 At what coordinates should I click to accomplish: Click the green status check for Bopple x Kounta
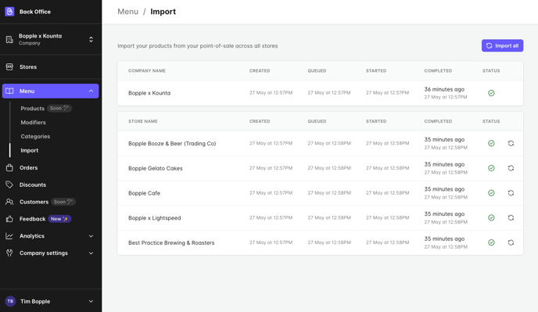(491, 93)
